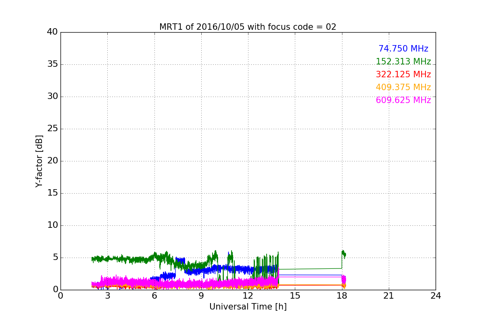484x322 pixels.
Task: Click x-axis tick label 12
Action: coord(248,296)
